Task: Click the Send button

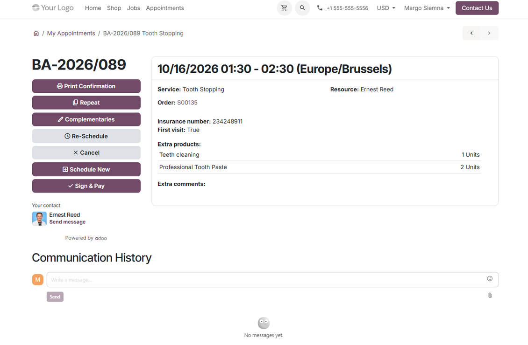Action: click(55, 297)
